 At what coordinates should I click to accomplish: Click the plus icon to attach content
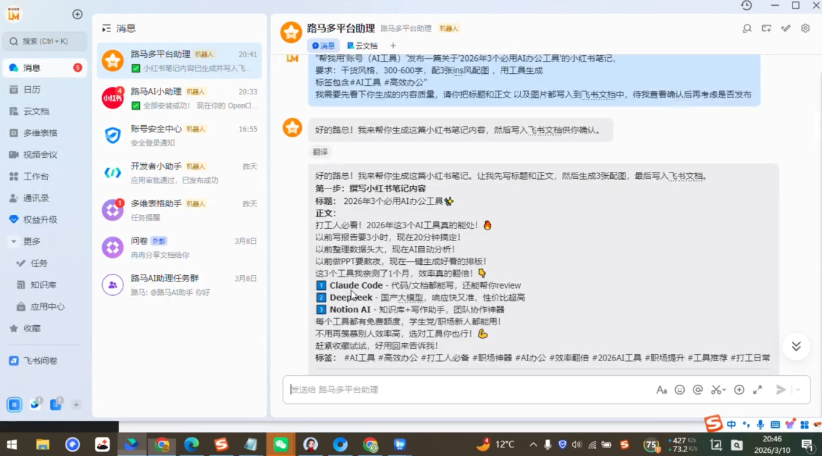(x=739, y=389)
